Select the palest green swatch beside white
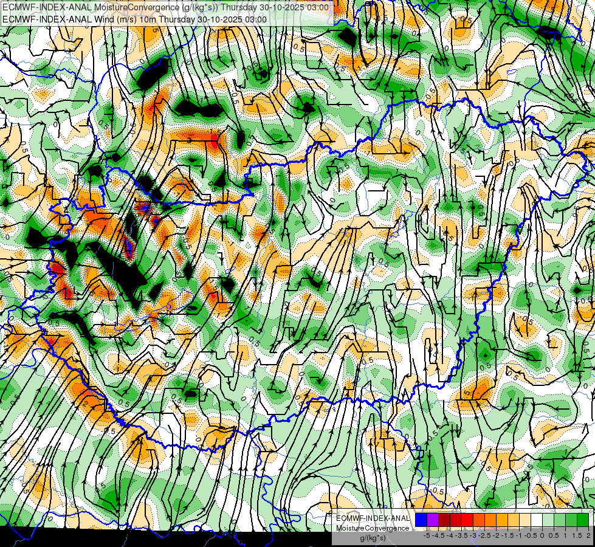Screen dimensions: 595x547 (548, 520)
